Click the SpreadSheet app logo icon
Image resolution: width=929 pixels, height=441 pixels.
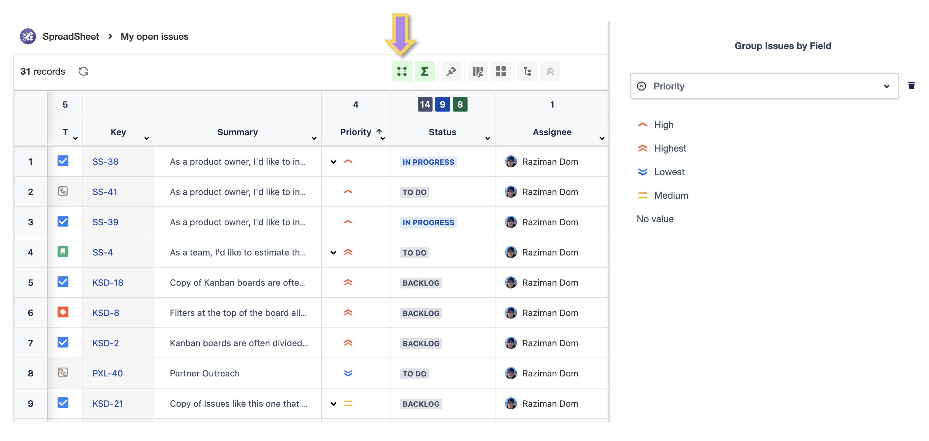click(x=28, y=36)
